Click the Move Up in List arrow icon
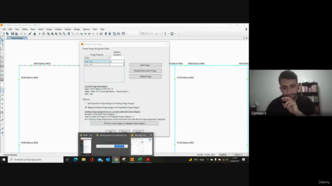 coord(106,34)
